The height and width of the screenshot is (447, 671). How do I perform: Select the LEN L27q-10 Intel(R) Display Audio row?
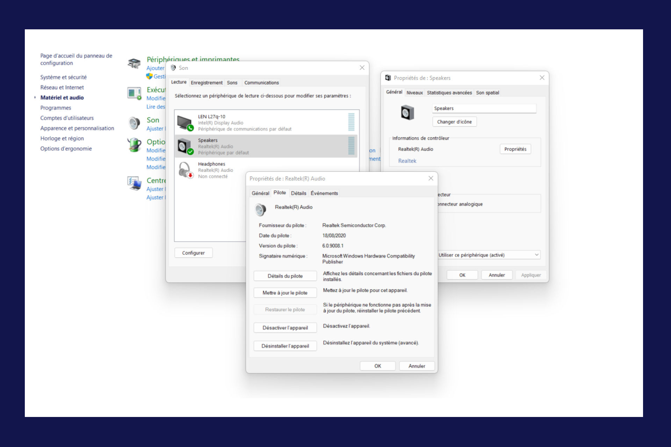pyautogui.click(x=266, y=123)
